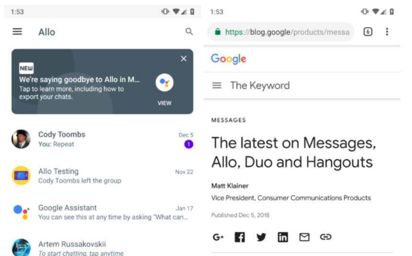Share the article on Google Plus

click(218, 237)
